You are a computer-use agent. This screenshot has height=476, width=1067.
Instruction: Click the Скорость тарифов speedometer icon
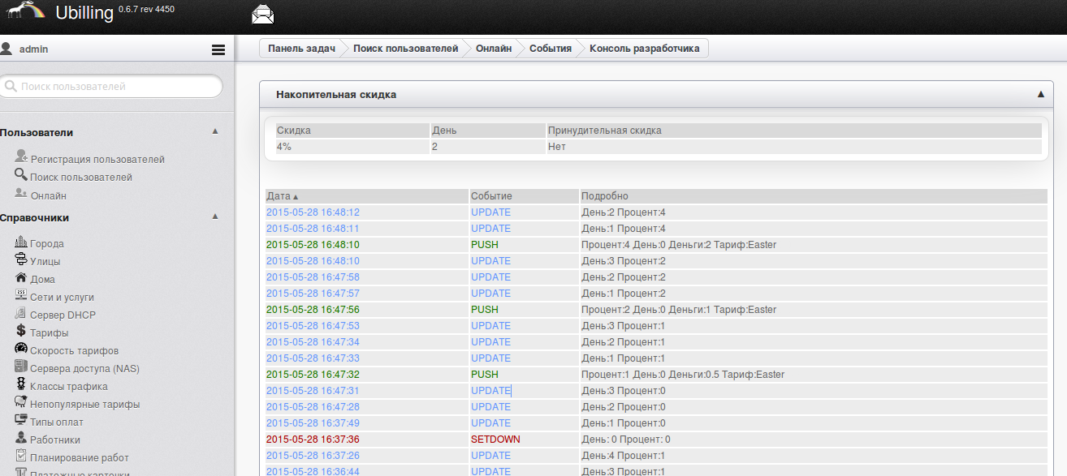click(x=21, y=349)
